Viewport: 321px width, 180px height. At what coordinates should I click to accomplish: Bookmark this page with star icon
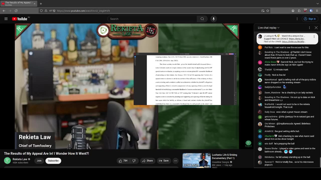point(268,11)
